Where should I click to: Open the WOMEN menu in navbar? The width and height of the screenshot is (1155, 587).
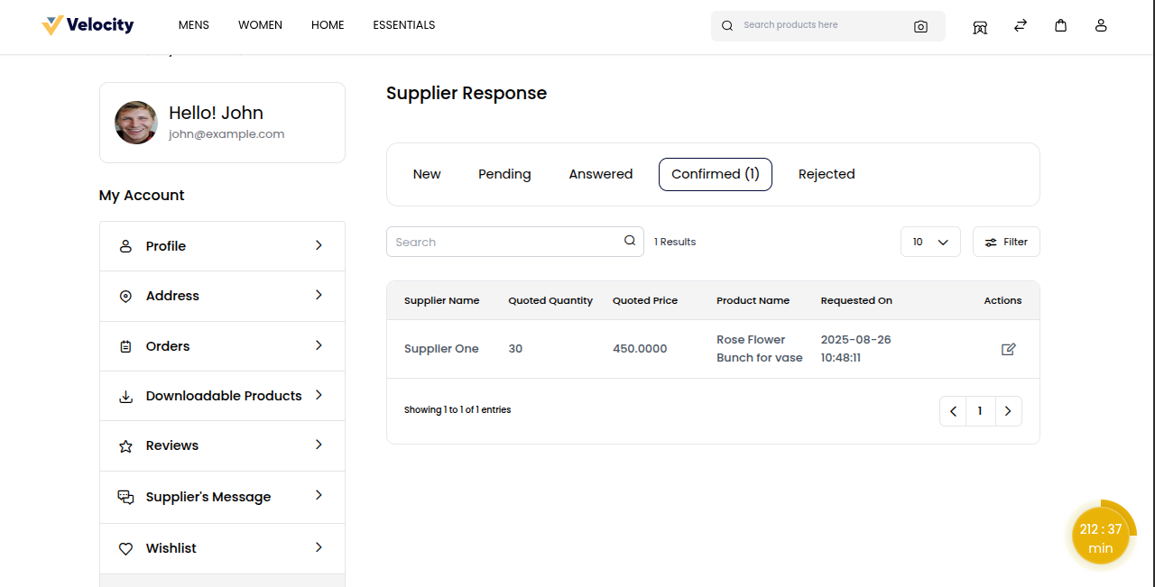point(260,25)
